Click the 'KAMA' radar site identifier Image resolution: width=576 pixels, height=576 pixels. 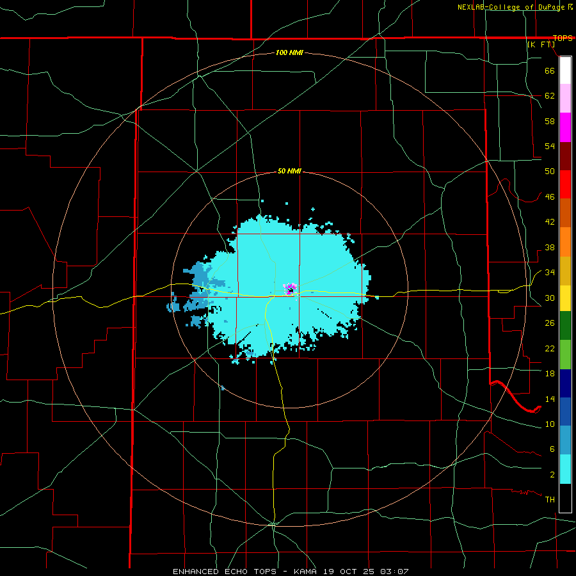tap(307, 572)
